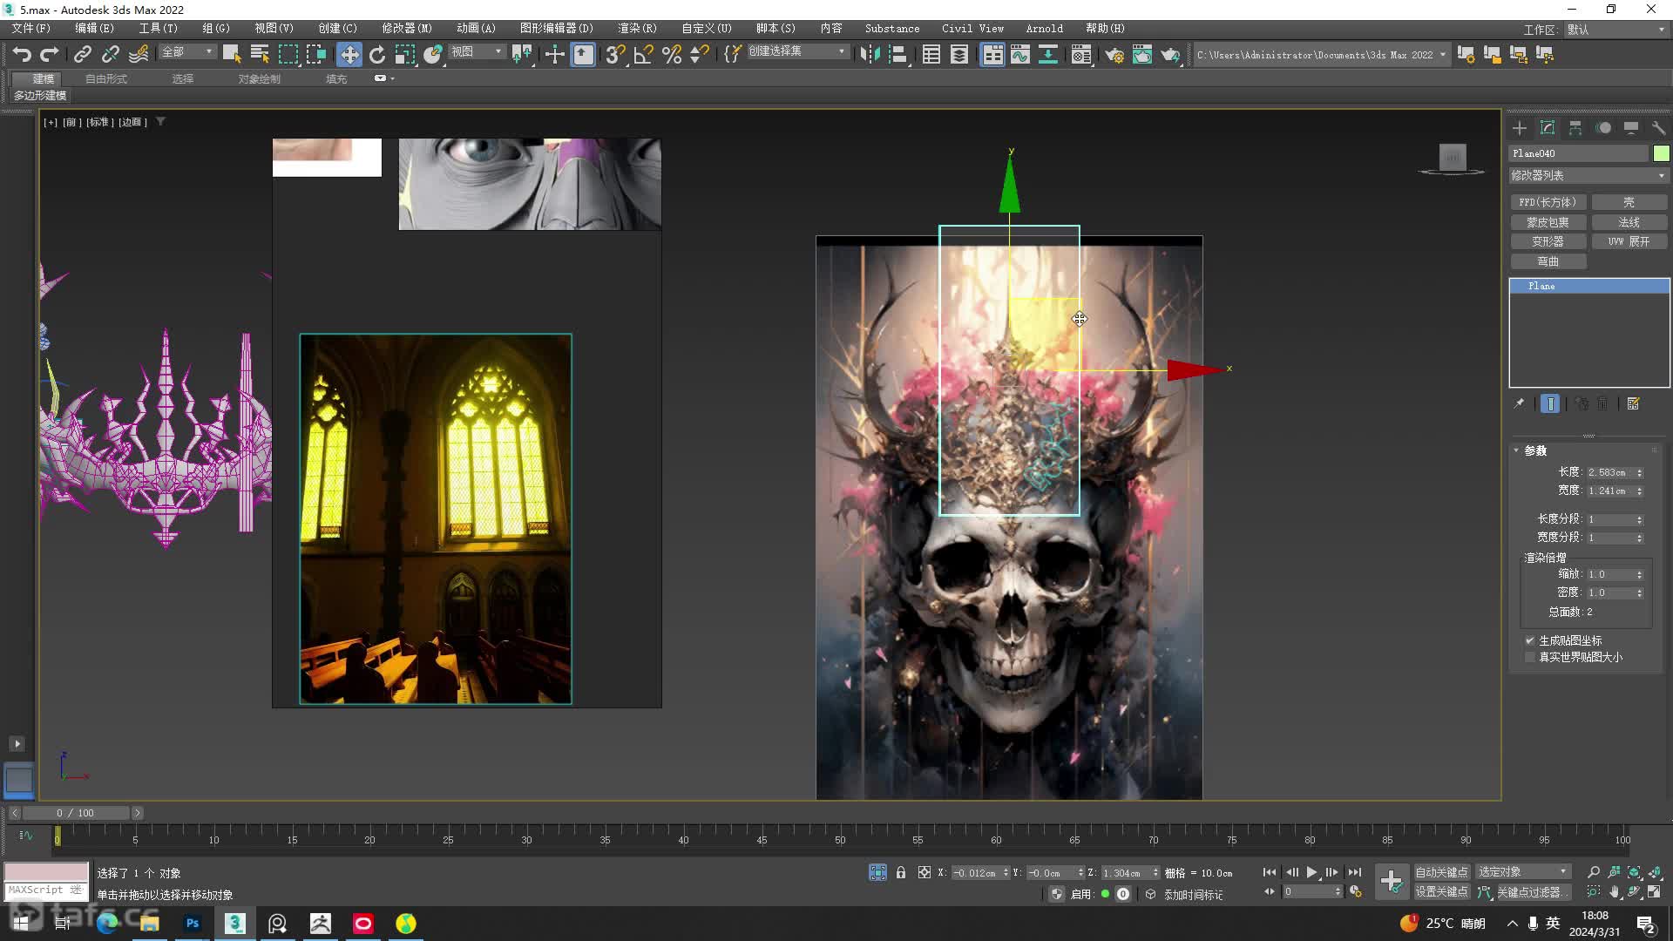Click the MAXScript pink listener swatch

46,871
